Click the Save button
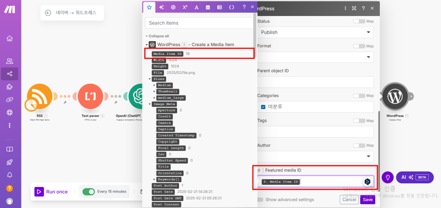Image resolution: width=441 pixels, height=208 pixels. click(367, 200)
